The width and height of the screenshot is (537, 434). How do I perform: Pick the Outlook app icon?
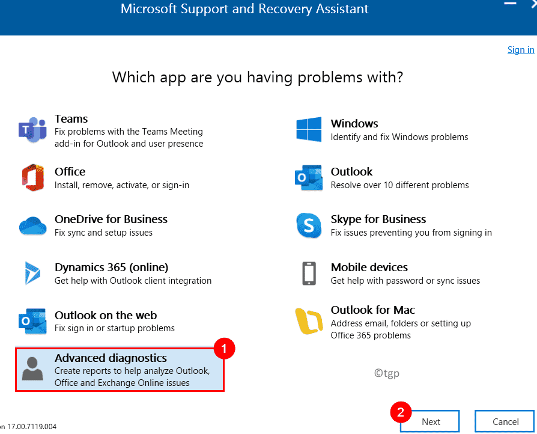(x=309, y=177)
